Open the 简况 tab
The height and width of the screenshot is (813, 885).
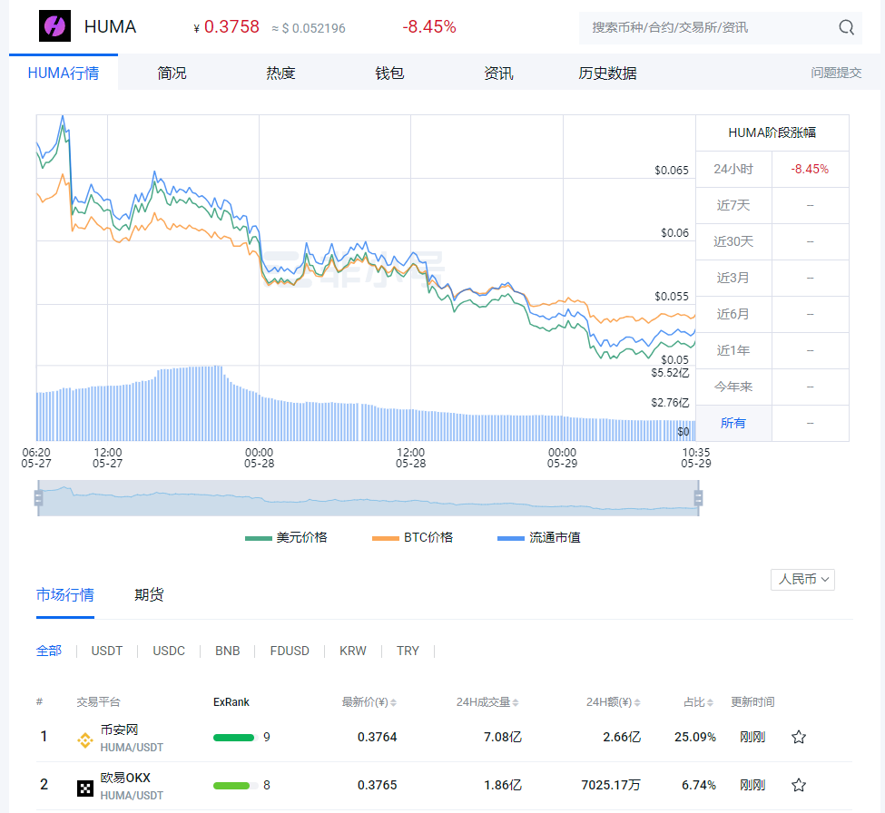172,73
